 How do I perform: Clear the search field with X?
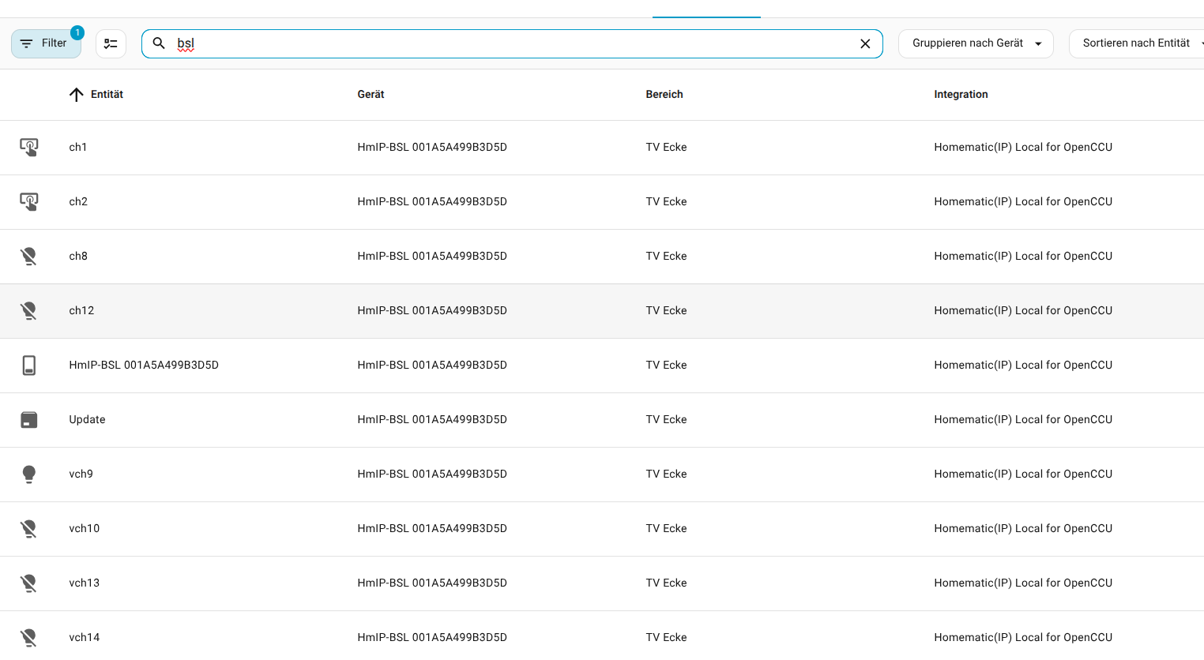tap(865, 43)
